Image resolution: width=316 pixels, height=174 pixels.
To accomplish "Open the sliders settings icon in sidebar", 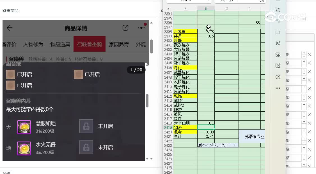I will point(278,21).
